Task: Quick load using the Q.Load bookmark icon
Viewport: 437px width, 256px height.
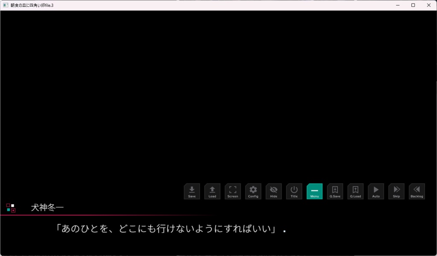Action: [x=355, y=191]
